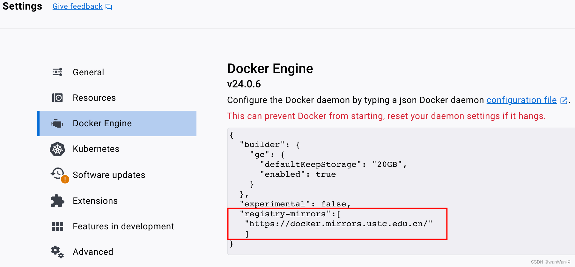575x267 pixels.
Task: Open Software updates settings
Action: [117, 175]
